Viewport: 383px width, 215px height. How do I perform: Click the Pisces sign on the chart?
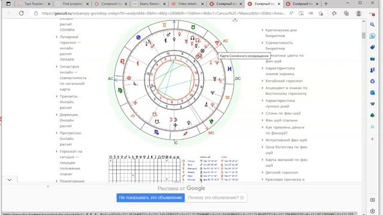pyautogui.click(x=229, y=69)
